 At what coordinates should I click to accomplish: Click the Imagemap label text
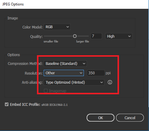58,91
